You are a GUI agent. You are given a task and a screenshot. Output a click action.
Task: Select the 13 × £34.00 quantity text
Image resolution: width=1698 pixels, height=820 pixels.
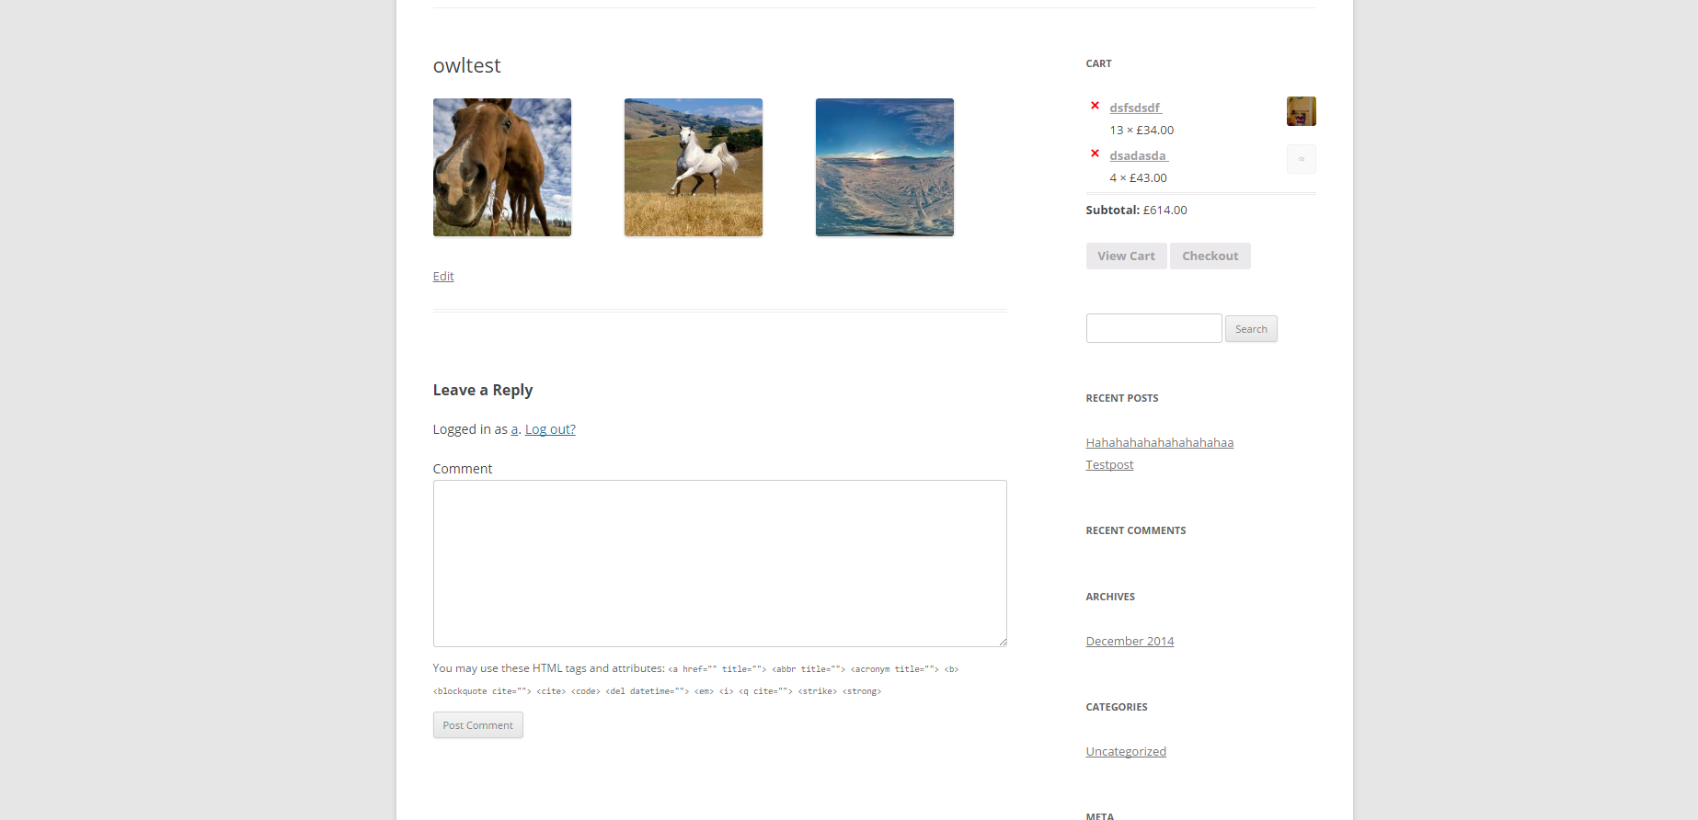coord(1142,130)
